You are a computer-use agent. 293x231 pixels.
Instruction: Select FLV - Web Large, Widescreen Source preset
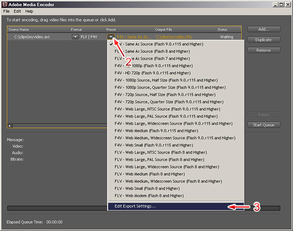point(176,167)
